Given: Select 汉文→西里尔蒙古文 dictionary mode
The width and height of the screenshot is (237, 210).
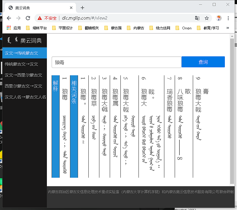Looking at the screenshot, I should pos(25,75).
